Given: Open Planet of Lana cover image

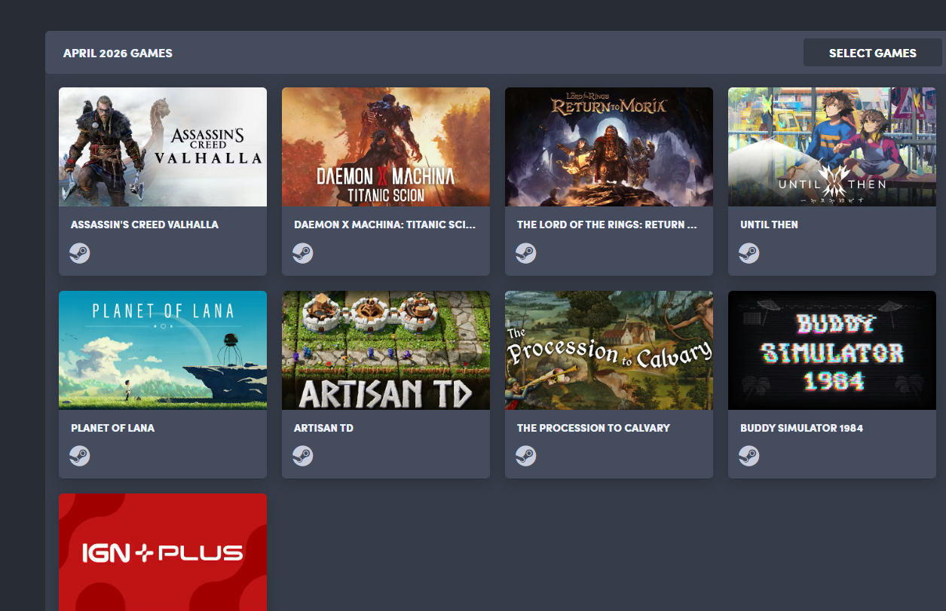Looking at the screenshot, I should point(163,350).
